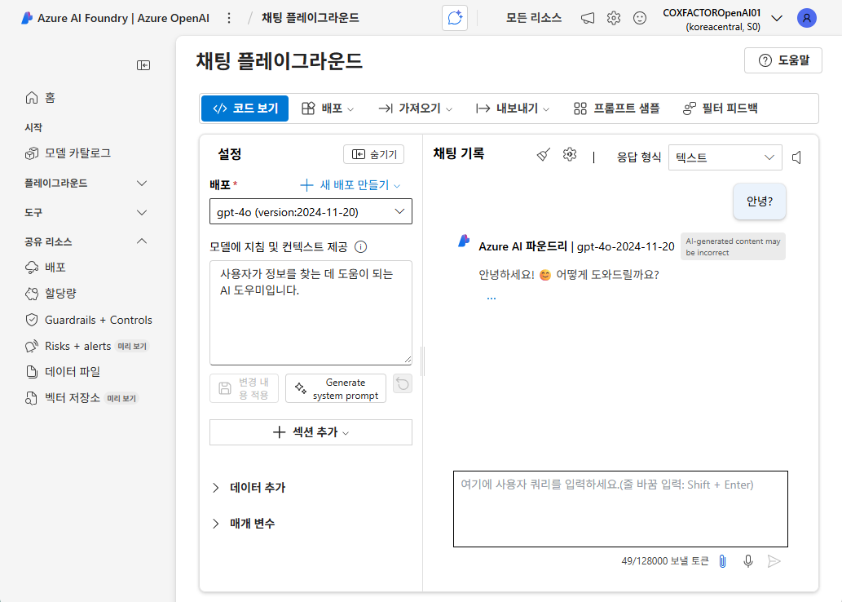Open chat settings gear icon
Image resolution: width=842 pixels, height=602 pixels.
click(569, 155)
